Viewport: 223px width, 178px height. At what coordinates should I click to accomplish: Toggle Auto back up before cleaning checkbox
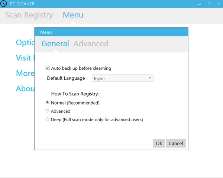tap(48, 68)
